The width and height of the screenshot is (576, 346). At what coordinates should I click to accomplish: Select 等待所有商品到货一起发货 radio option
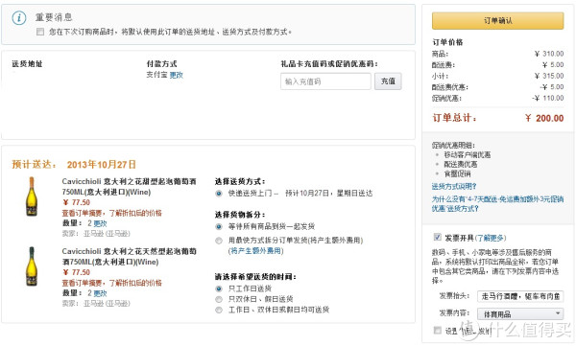click(x=219, y=227)
